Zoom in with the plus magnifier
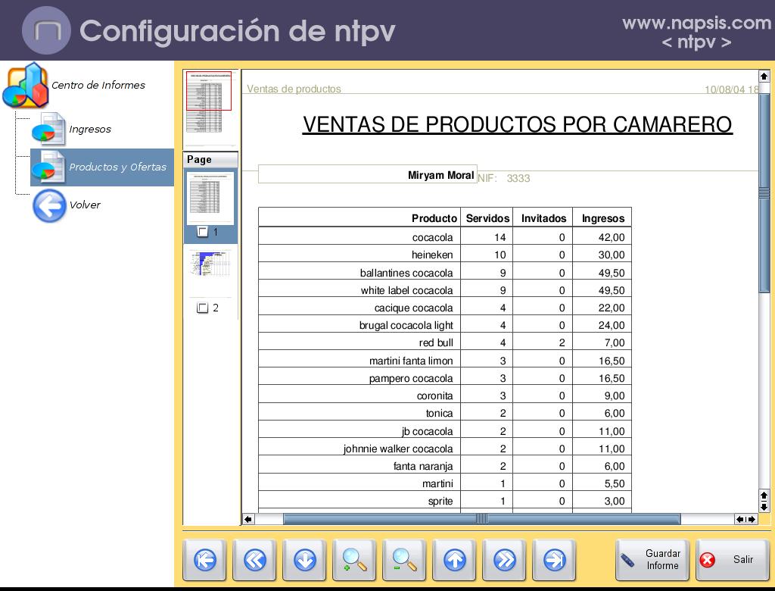Screen dimensions: 775x591 click(354, 561)
